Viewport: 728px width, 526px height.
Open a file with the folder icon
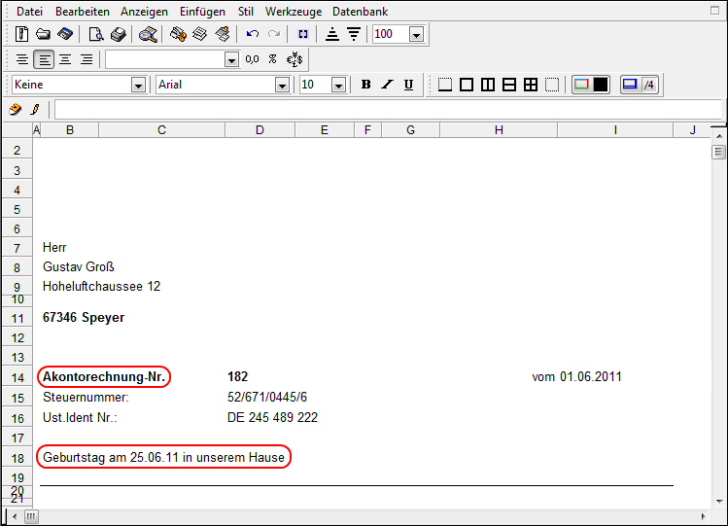[x=43, y=35]
